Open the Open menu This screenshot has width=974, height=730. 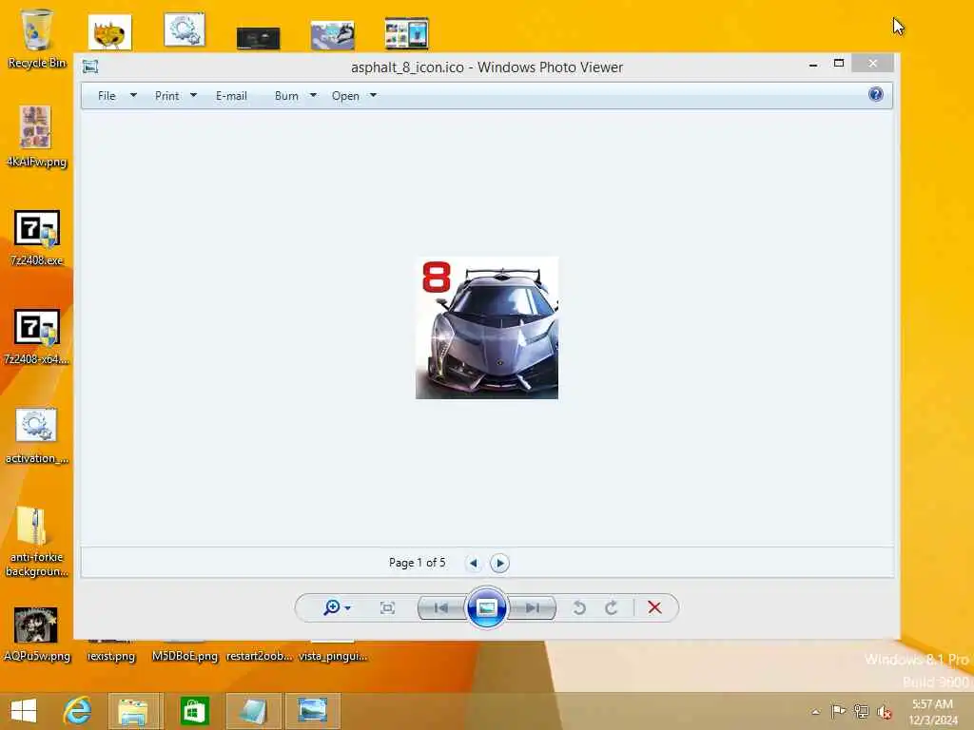pos(345,96)
